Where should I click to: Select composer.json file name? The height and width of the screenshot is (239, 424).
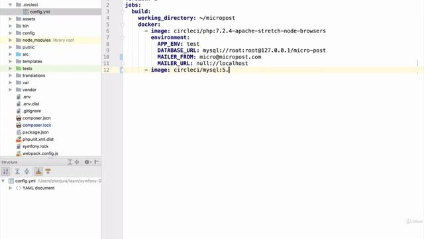click(36, 118)
